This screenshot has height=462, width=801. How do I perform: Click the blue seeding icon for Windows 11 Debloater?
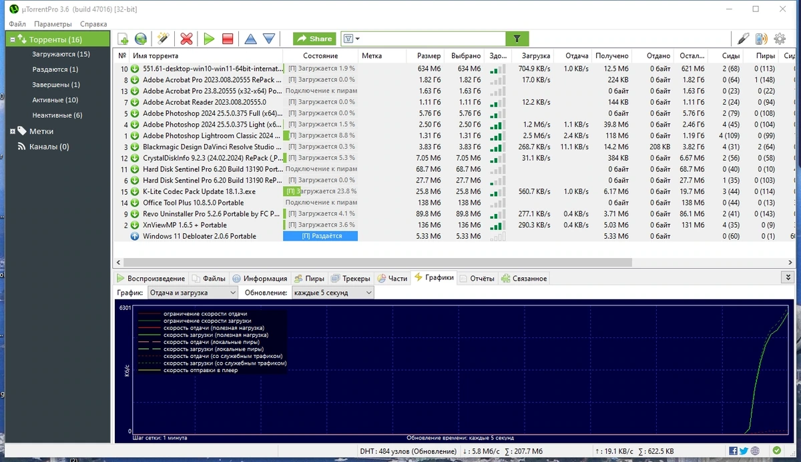[x=135, y=236]
